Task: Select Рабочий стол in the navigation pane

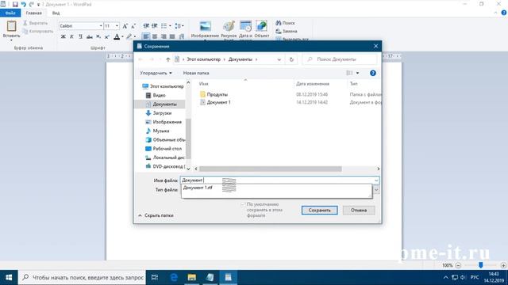Action: [x=167, y=149]
